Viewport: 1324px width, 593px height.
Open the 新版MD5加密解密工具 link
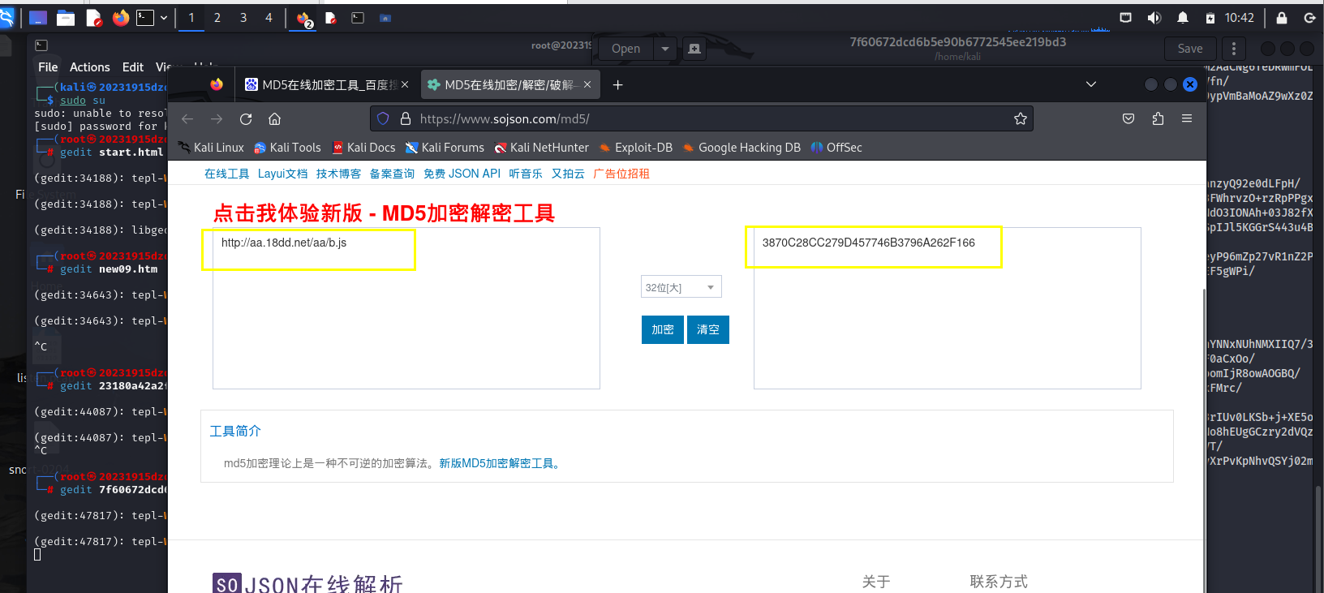pos(500,464)
